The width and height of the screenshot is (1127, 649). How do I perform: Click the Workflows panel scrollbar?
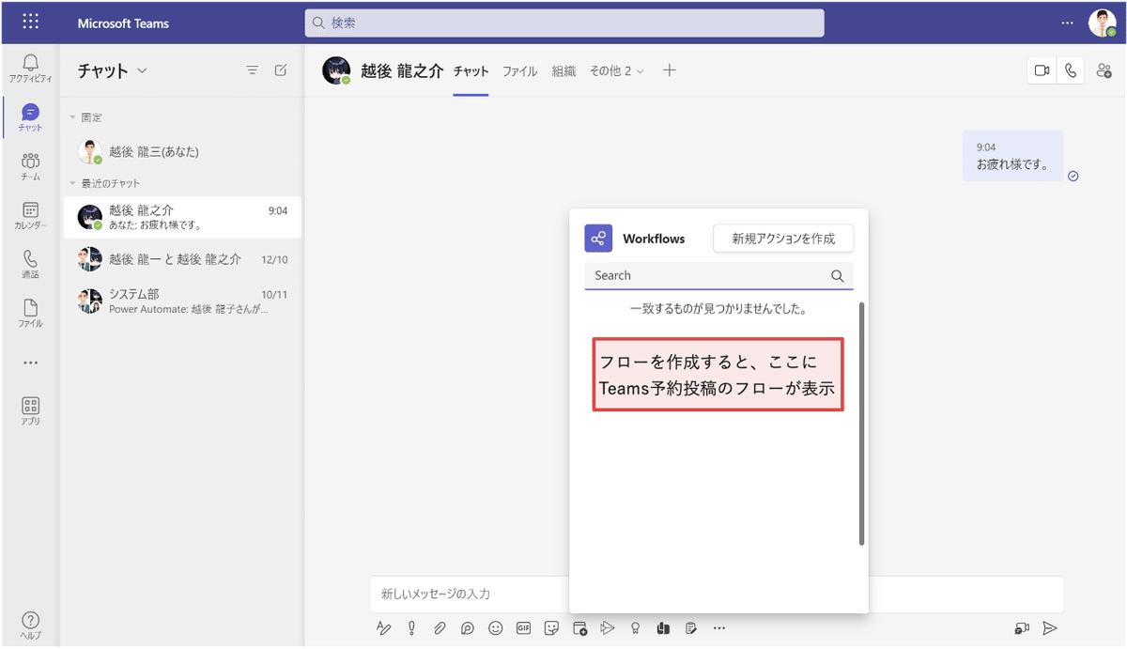point(861,423)
